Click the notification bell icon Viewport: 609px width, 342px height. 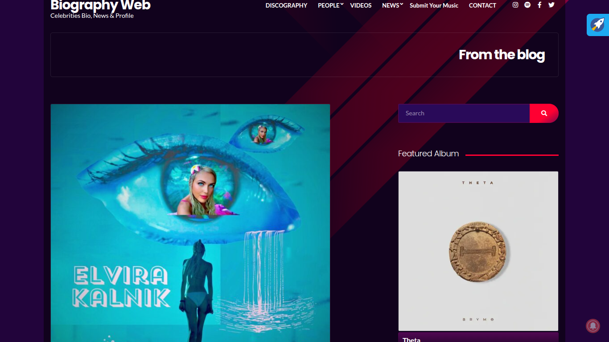click(593, 326)
